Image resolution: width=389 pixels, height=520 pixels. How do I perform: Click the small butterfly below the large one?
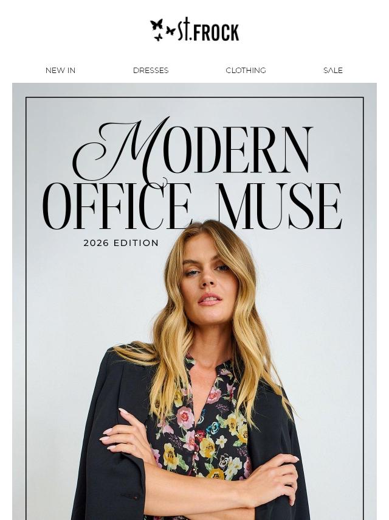click(x=159, y=37)
